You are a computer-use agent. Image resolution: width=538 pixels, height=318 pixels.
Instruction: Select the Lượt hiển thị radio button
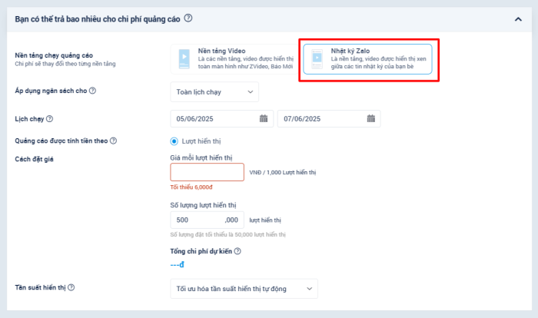(174, 141)
